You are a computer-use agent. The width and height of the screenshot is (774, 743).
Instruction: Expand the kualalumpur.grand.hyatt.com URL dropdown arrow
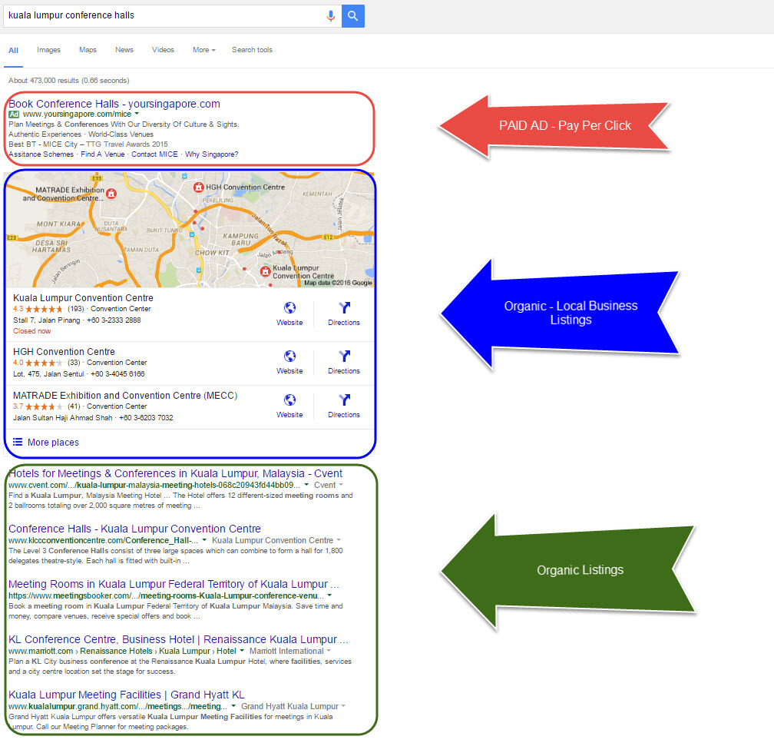tap(233, 706)
